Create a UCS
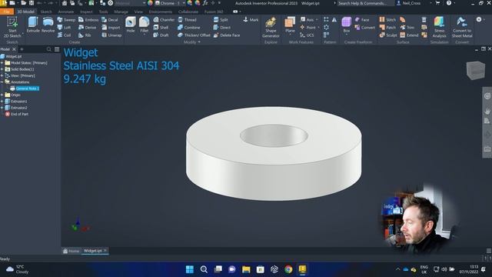Viewport: 492px width, 277px height. (x=307, y=35)
